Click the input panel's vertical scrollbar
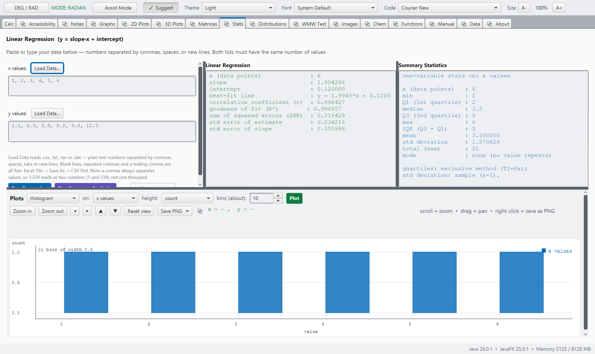Screen dimensions: 595x354 (x=200, y=120)
